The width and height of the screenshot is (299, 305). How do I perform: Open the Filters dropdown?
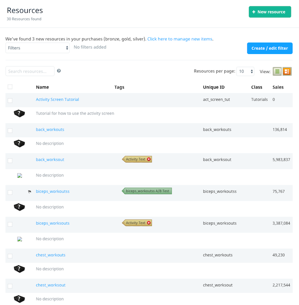37,48
